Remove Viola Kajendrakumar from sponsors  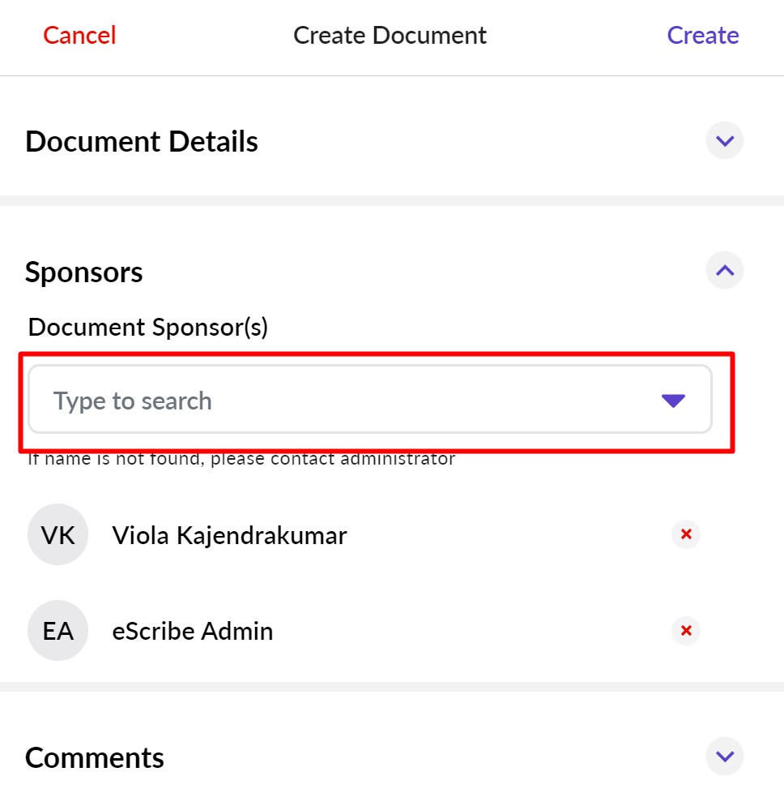pos(685,534)
